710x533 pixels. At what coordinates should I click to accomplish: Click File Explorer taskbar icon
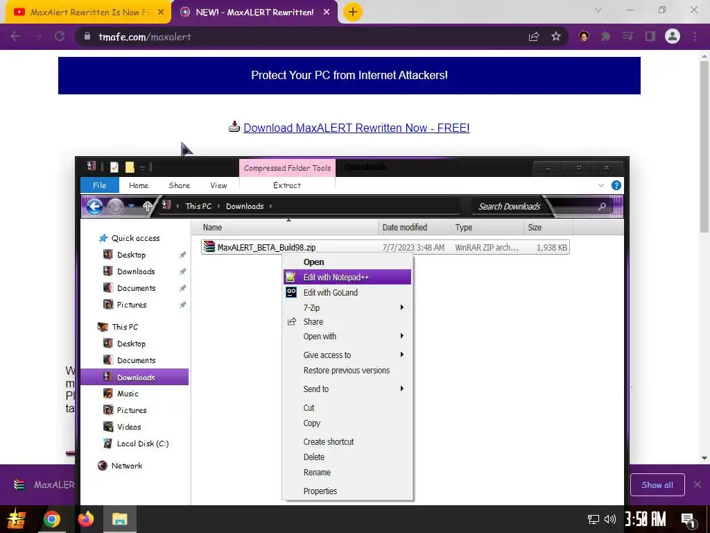pyautogui.click(x=119, y=519)
